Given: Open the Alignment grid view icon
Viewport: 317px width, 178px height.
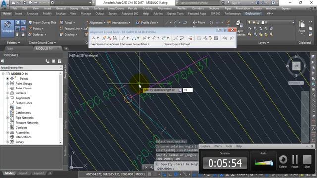Looking at the screenshot, I should (x=216, y=38).
